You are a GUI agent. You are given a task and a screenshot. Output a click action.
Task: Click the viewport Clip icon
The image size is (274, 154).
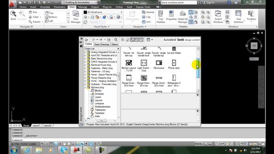coord(146,17)
